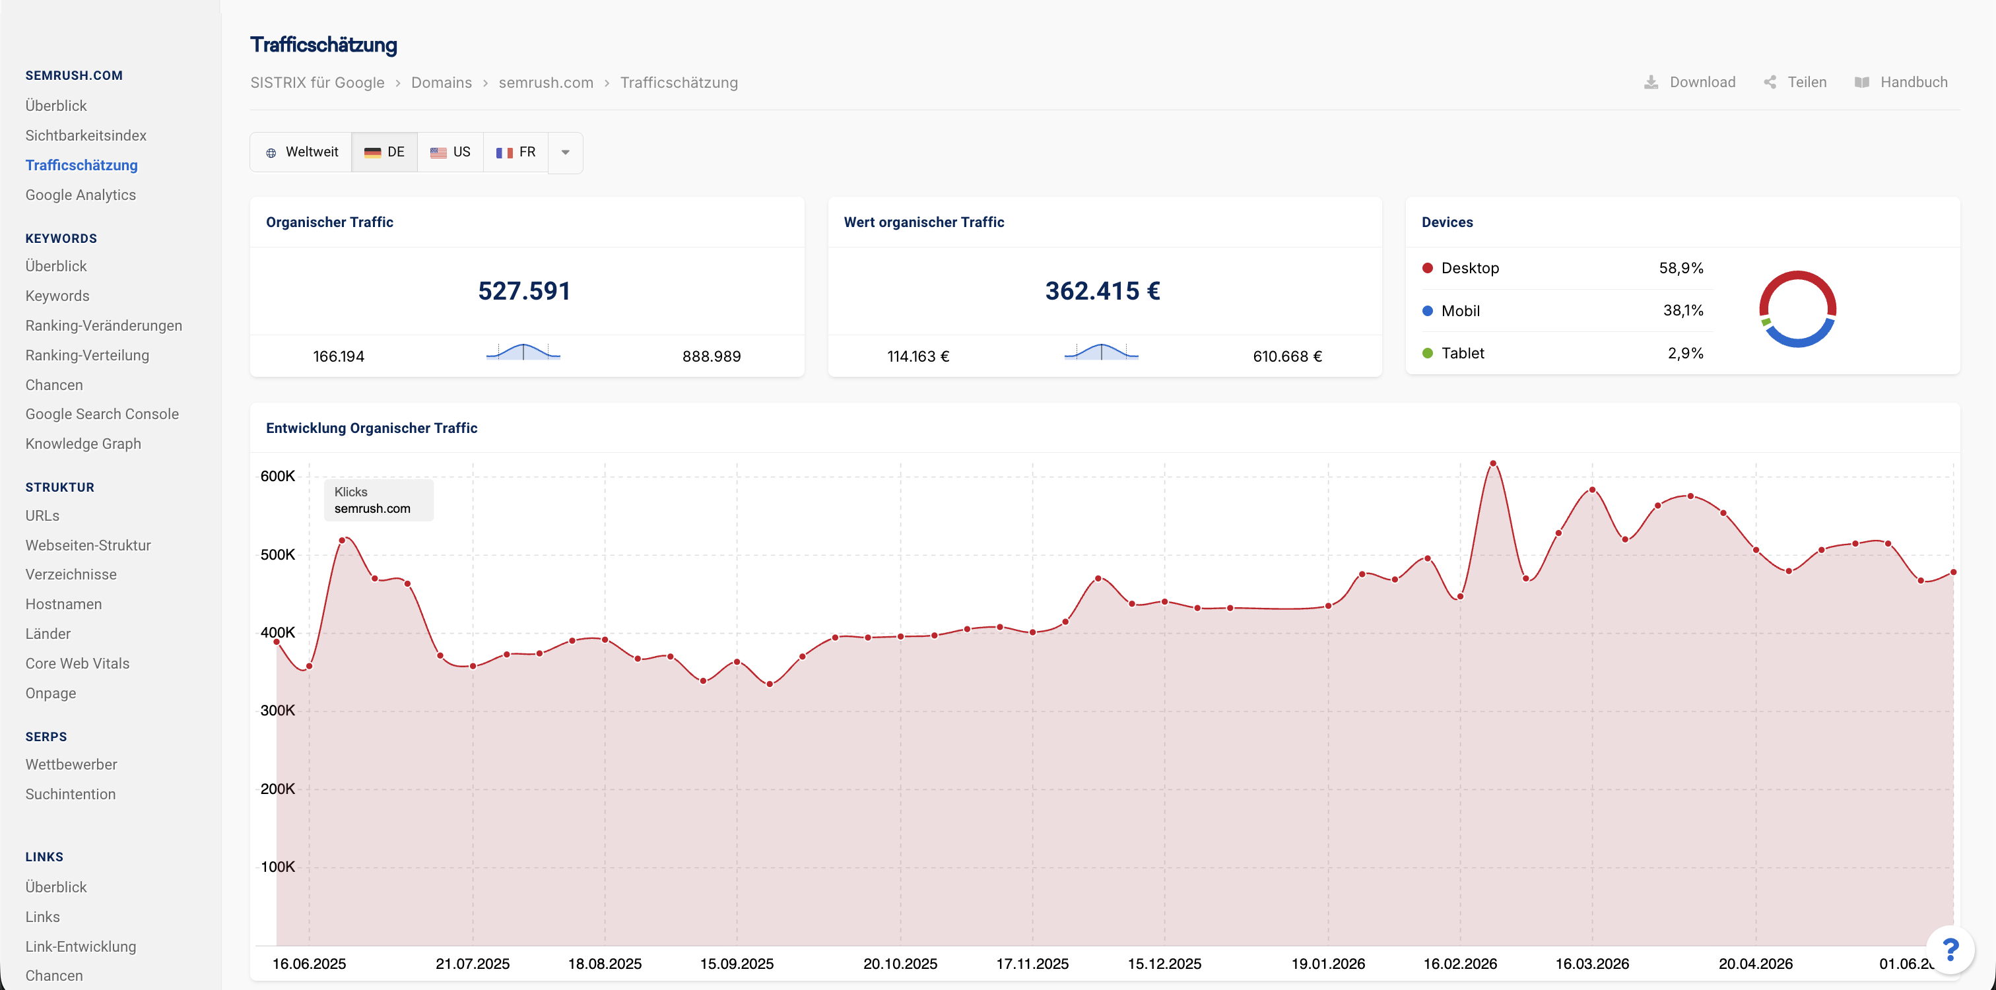Switch to the FR country tab

[516, 152]
